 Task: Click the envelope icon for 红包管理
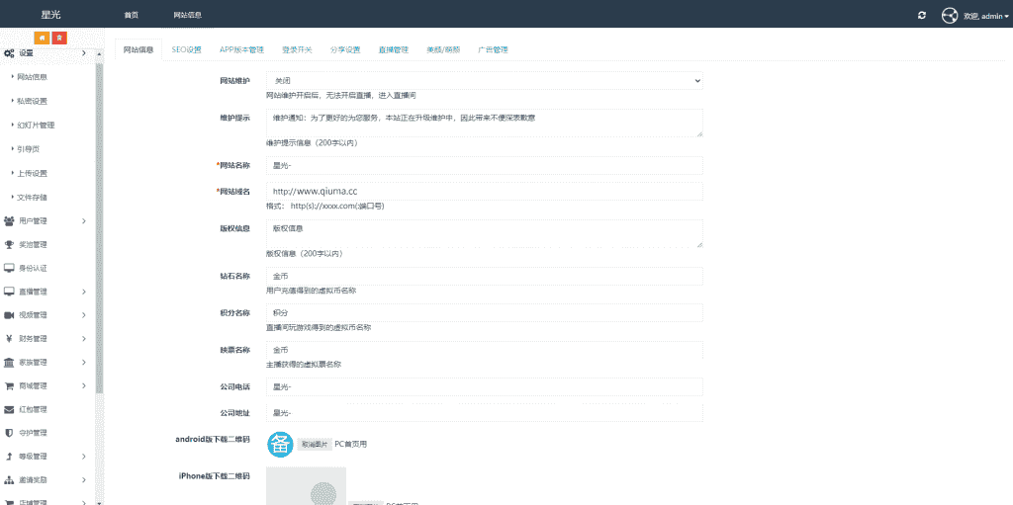[x=9, y=409]
